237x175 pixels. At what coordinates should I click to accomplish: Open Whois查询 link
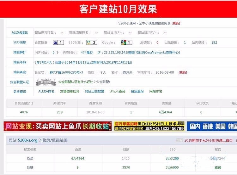[x=117, y=91]
